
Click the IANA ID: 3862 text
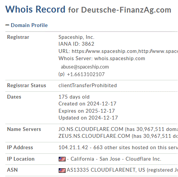(76, 44)
